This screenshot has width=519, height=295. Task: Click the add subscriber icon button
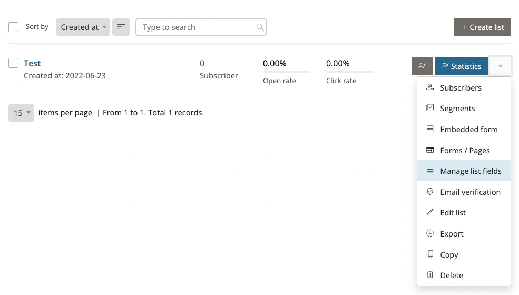point(422,66)
